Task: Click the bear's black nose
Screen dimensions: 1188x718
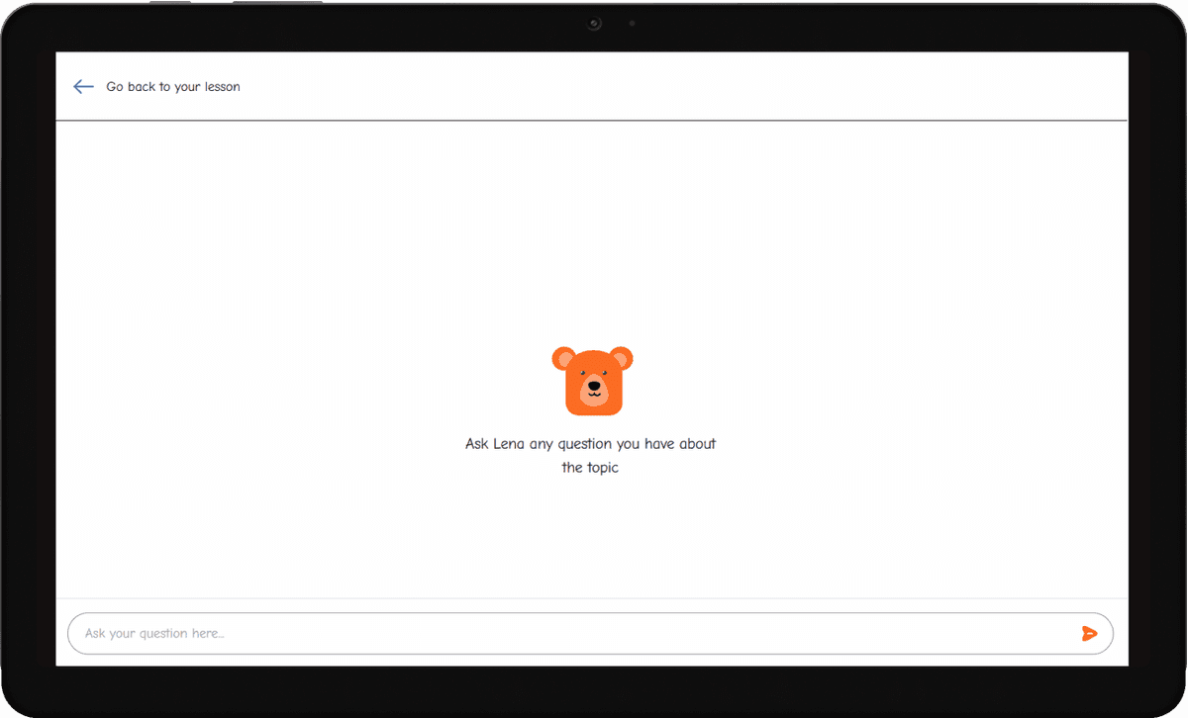Action: (x=593, y=386)
